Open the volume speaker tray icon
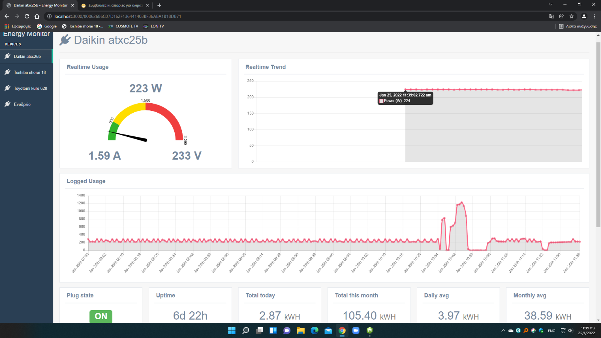The width and height of the screenshot is (601, 338). (x=570, y=330)
